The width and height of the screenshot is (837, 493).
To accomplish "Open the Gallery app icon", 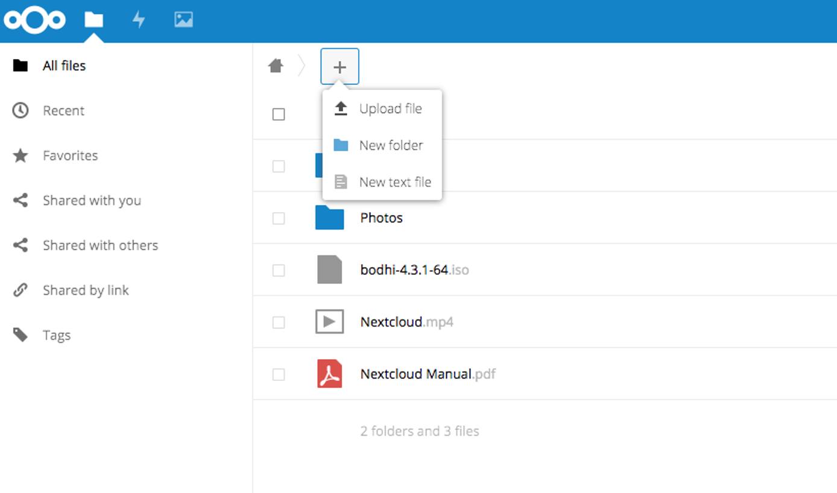I will (x=183, y=20).
